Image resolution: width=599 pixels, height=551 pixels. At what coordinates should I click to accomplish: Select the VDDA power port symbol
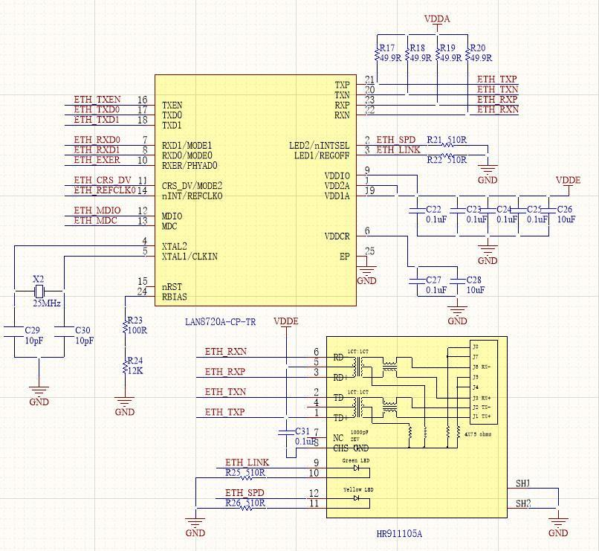(x=438, y=21)
